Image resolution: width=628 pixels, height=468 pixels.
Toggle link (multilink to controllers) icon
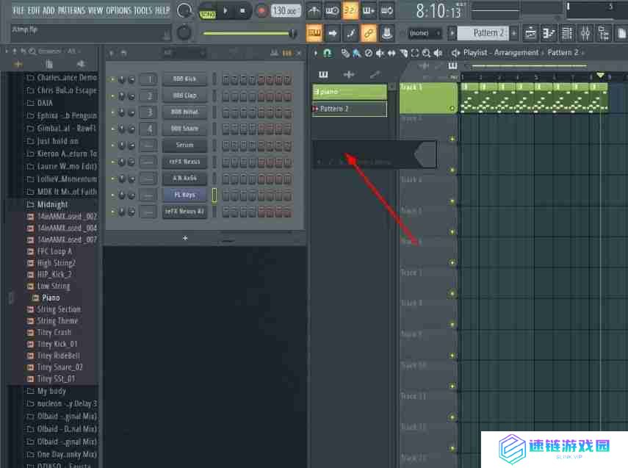click(x=369, y=33)
